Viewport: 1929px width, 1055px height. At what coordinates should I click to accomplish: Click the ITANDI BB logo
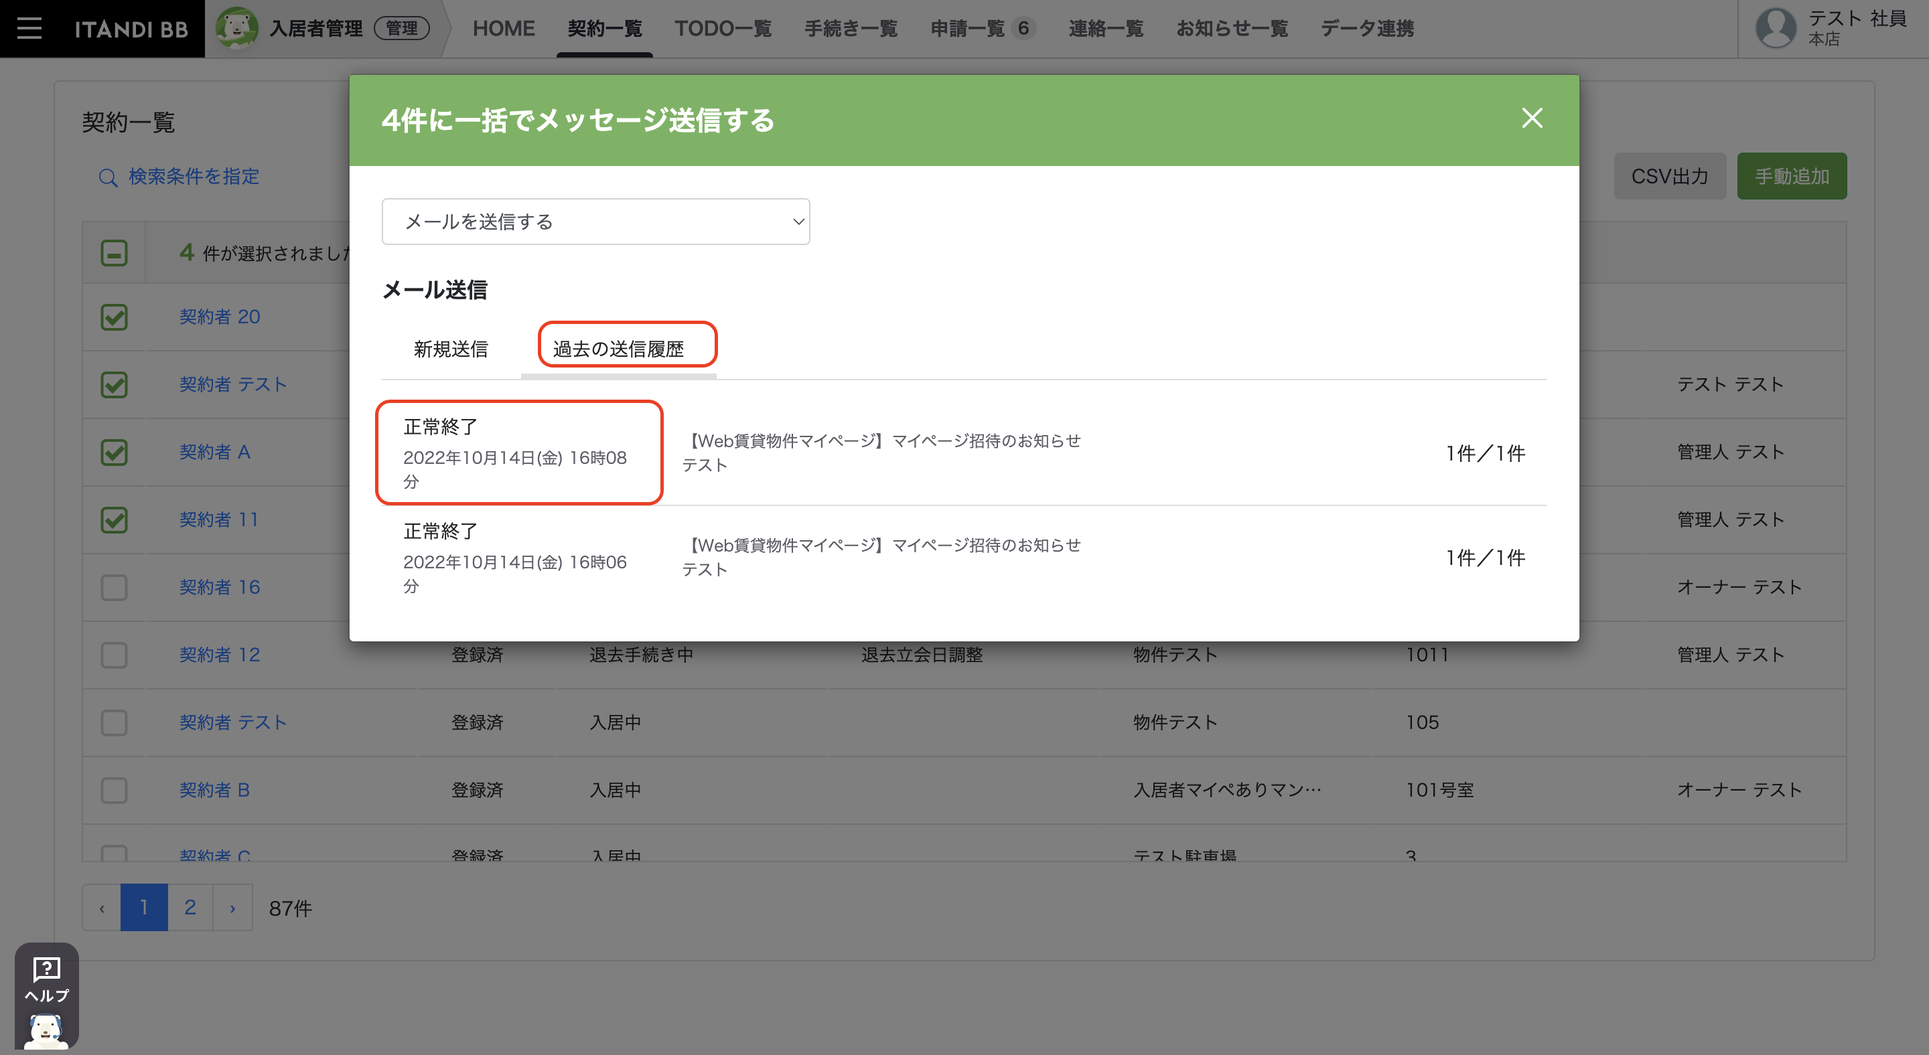pos(131,29)
